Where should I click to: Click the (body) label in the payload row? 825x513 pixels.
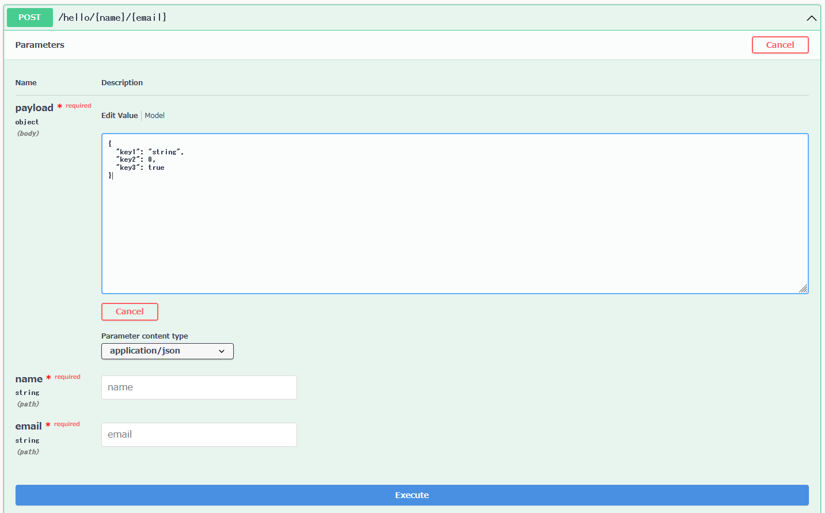pyautogui.click(x=28, y=133)
